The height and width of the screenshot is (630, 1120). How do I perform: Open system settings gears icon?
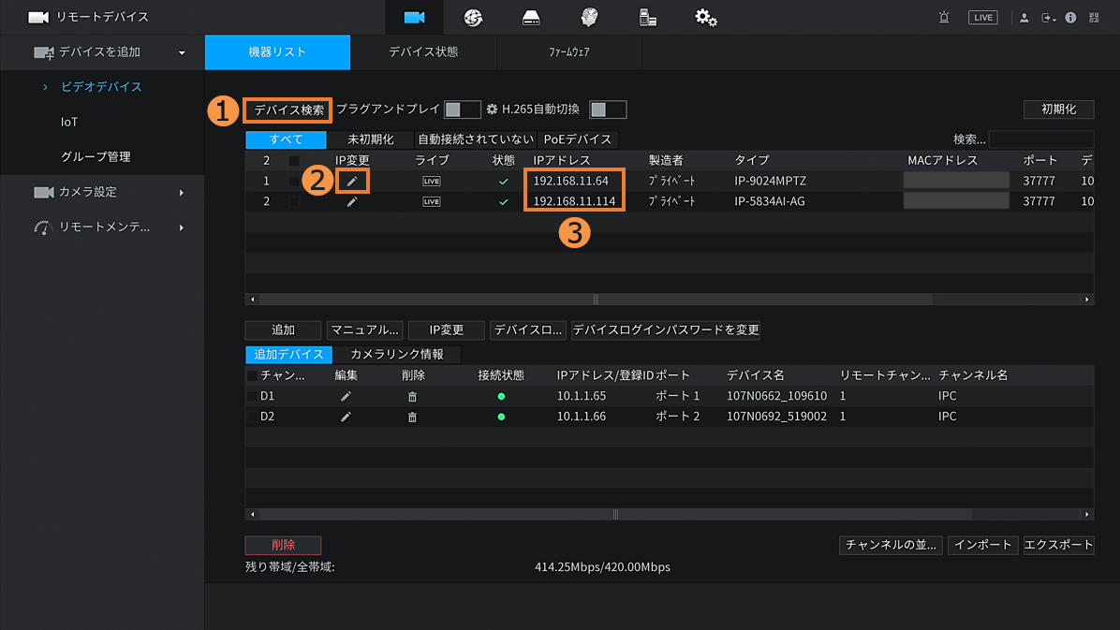point(706,18)
